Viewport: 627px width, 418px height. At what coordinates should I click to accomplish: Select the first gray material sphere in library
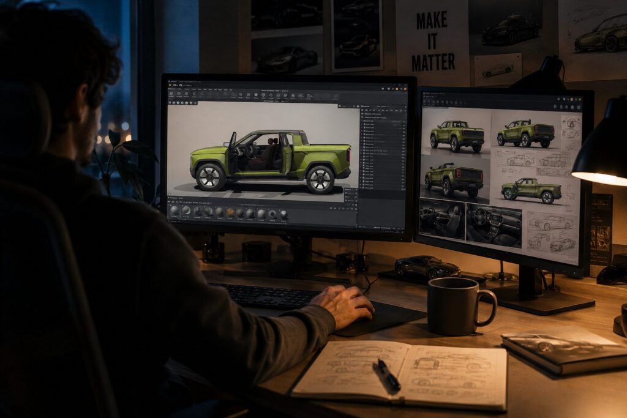coord(175,210)
